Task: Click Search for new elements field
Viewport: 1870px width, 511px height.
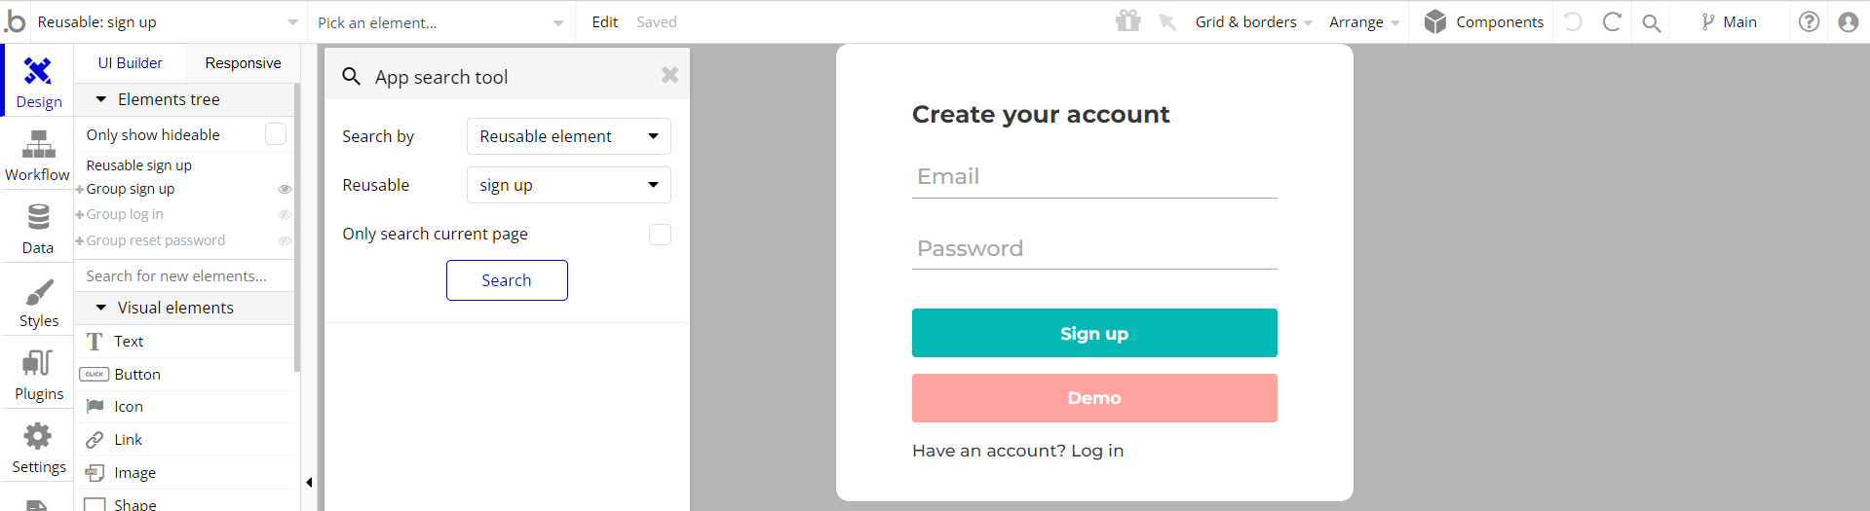Action: (184, 275)
